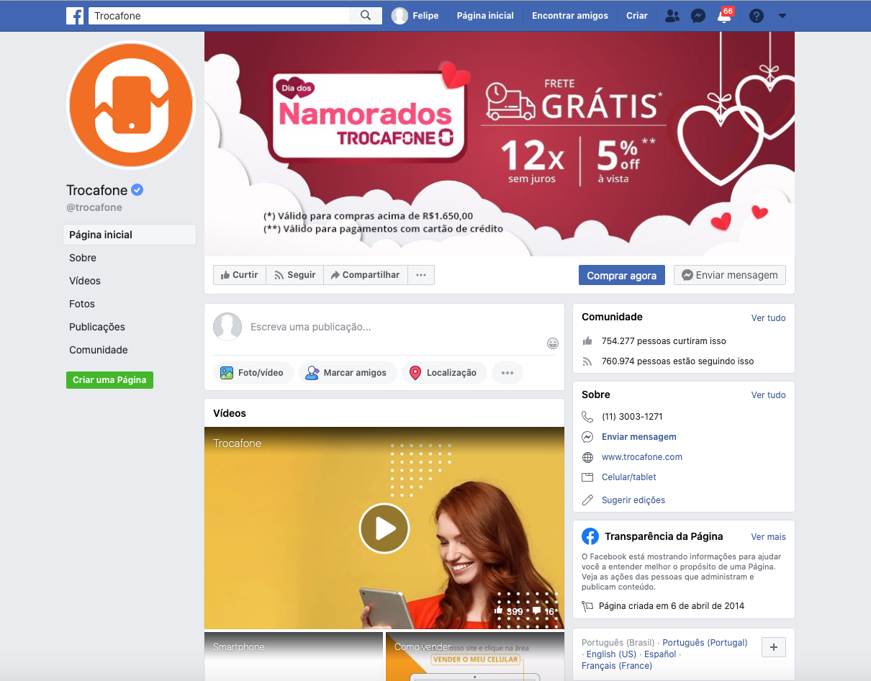The image size is (871, 681).
Task: Click the Enviar mensagem button under cover
Action: pos(730,275)
